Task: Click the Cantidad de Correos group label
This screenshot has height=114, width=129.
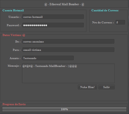Action: 105,10
